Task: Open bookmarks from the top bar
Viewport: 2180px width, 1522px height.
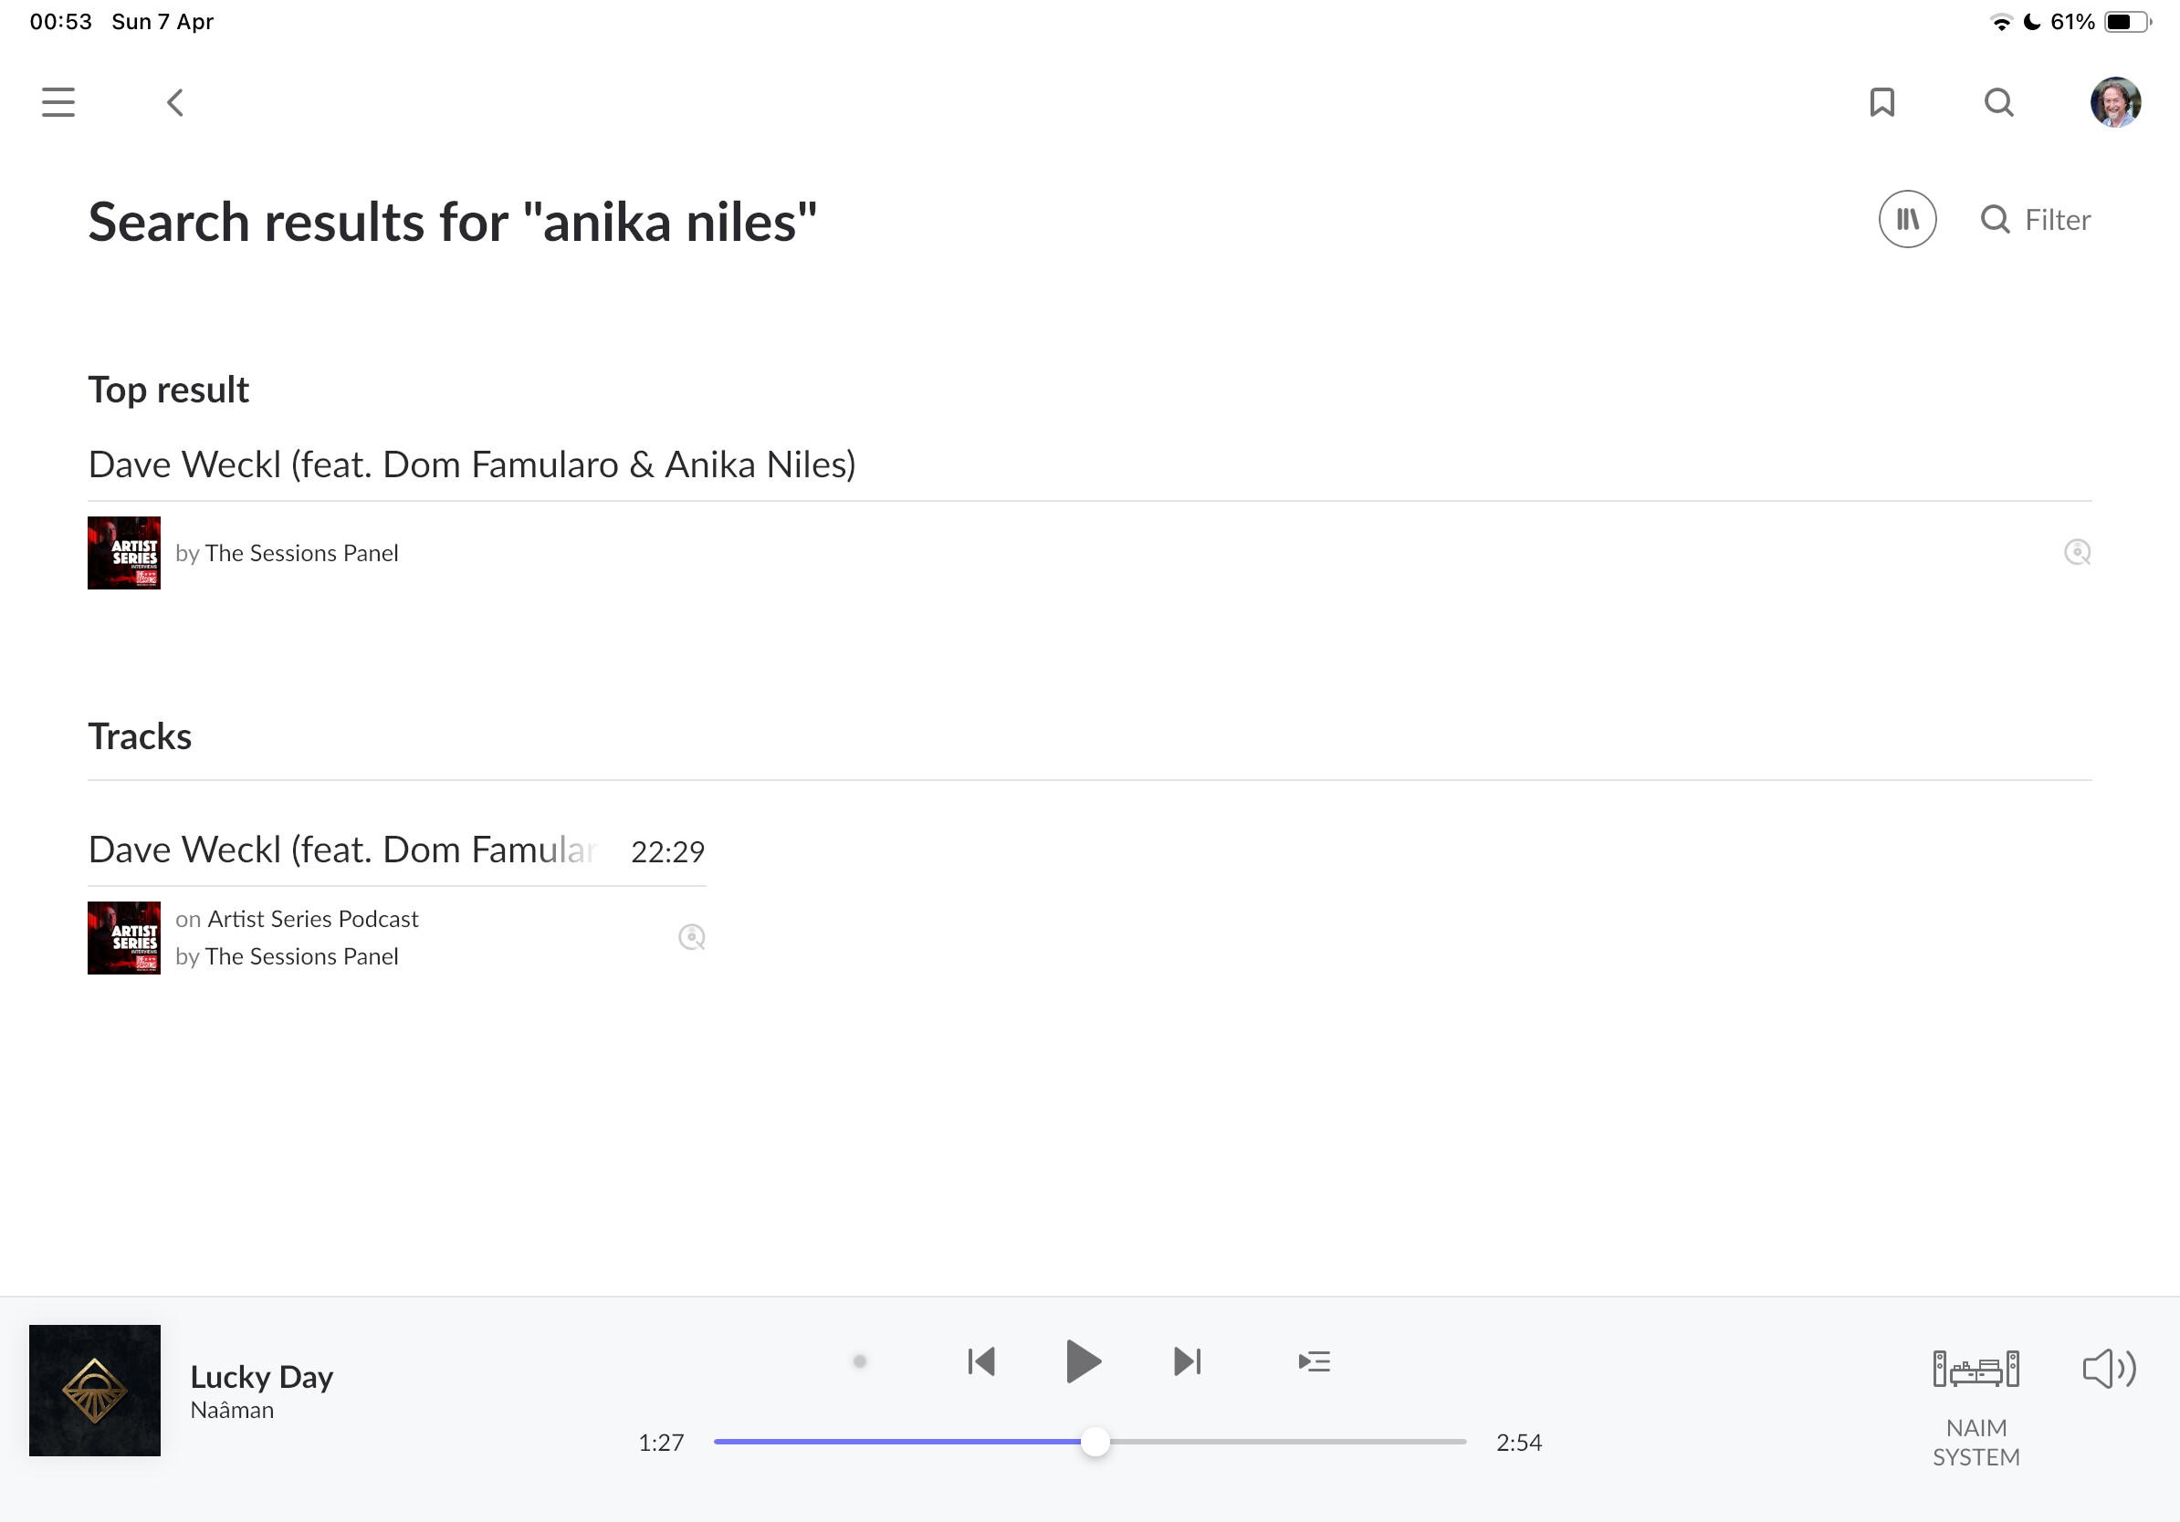Action: [x=1881, y=102]
